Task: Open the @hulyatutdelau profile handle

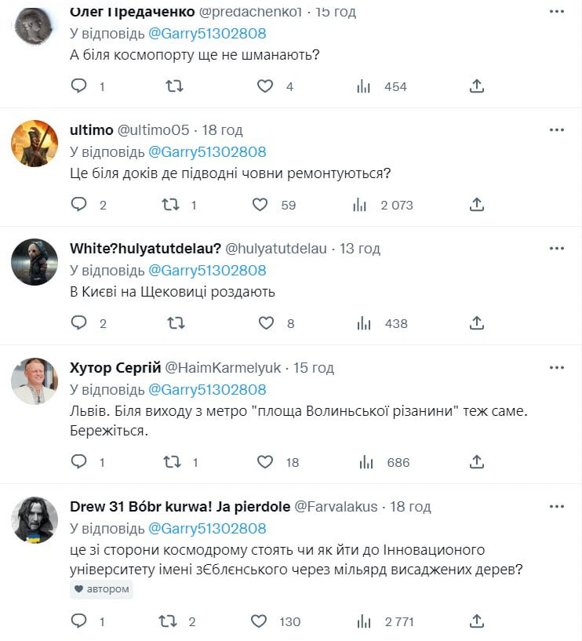Action: point(276,249)
